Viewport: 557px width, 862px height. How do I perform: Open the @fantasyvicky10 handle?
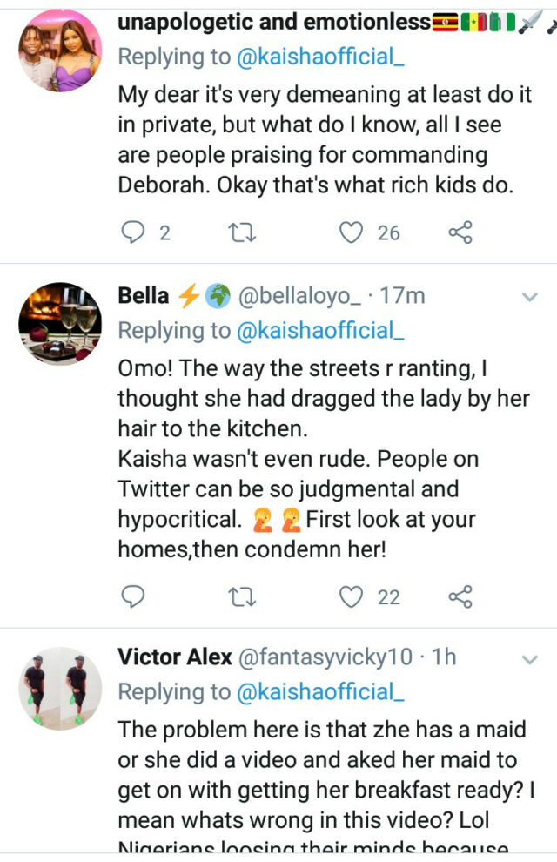coord(325,657)
